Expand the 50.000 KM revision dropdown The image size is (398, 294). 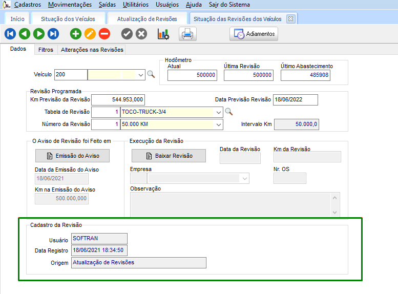[x=218, y=124]
